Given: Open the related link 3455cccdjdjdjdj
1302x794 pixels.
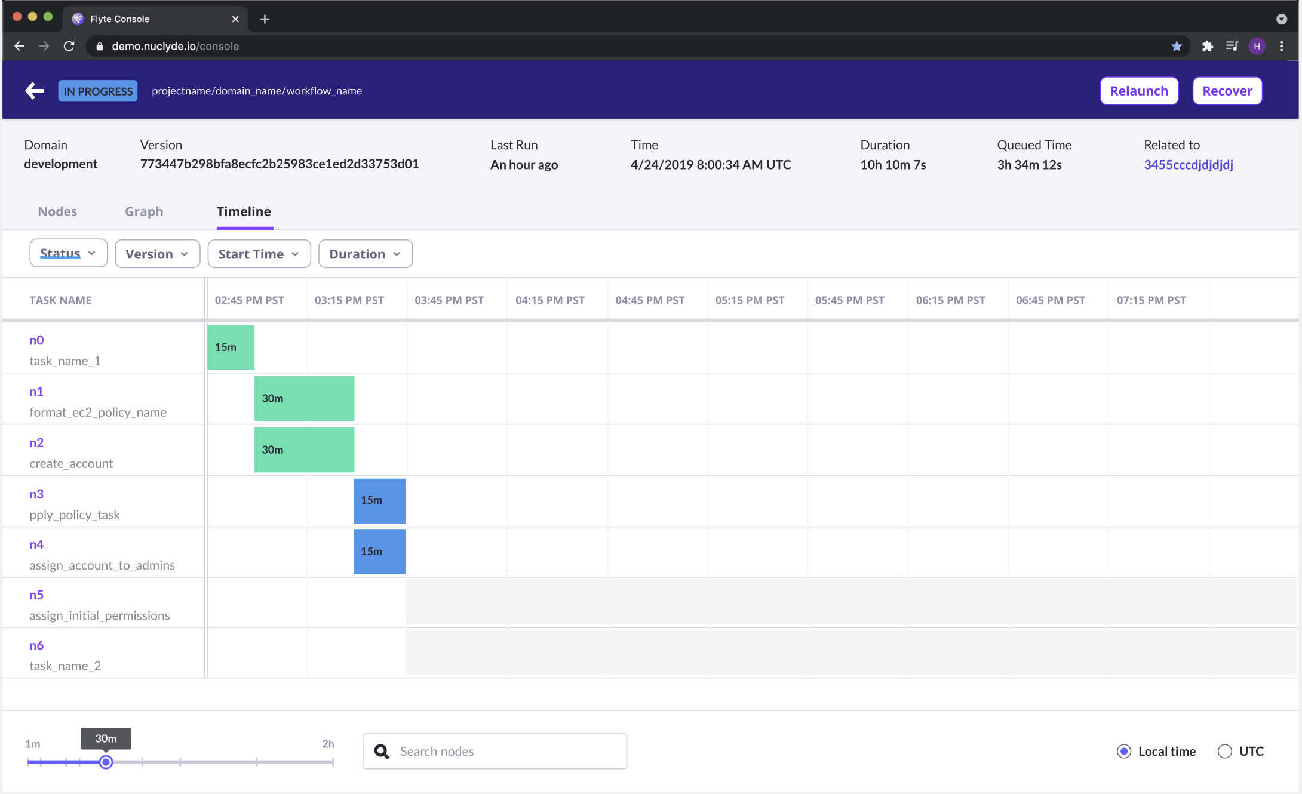Looking at the screenshot, I should [x=1188, y=165].
